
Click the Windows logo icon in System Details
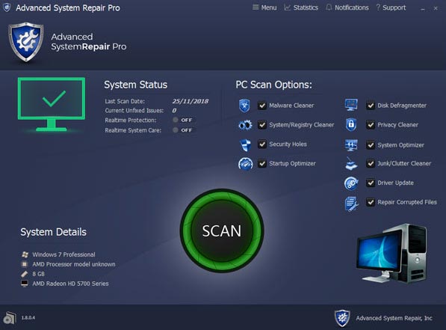(x=25, y=254)
